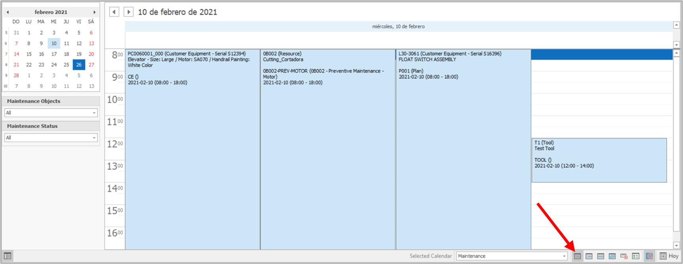Click the schedule's vertical scrollbar down arrow
The image size is (683, 264).
point(676,245)
